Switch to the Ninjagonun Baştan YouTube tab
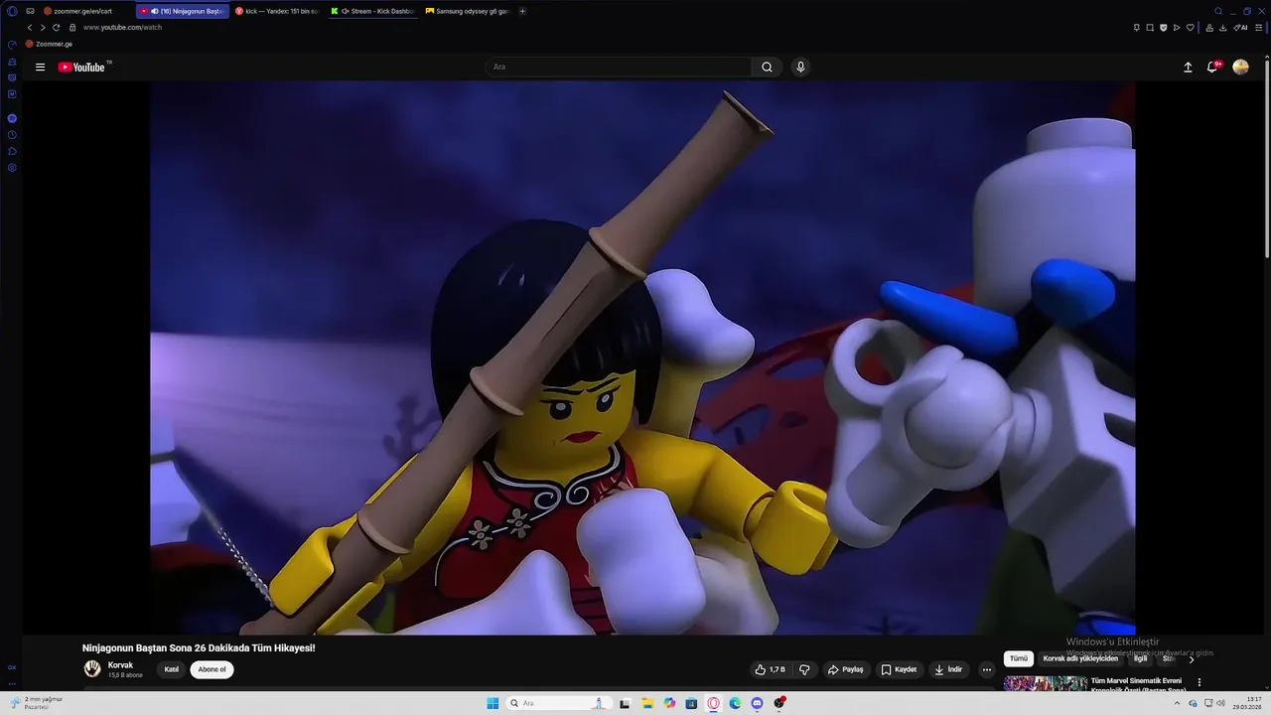The image size is (1271, 715). (183, 11)
